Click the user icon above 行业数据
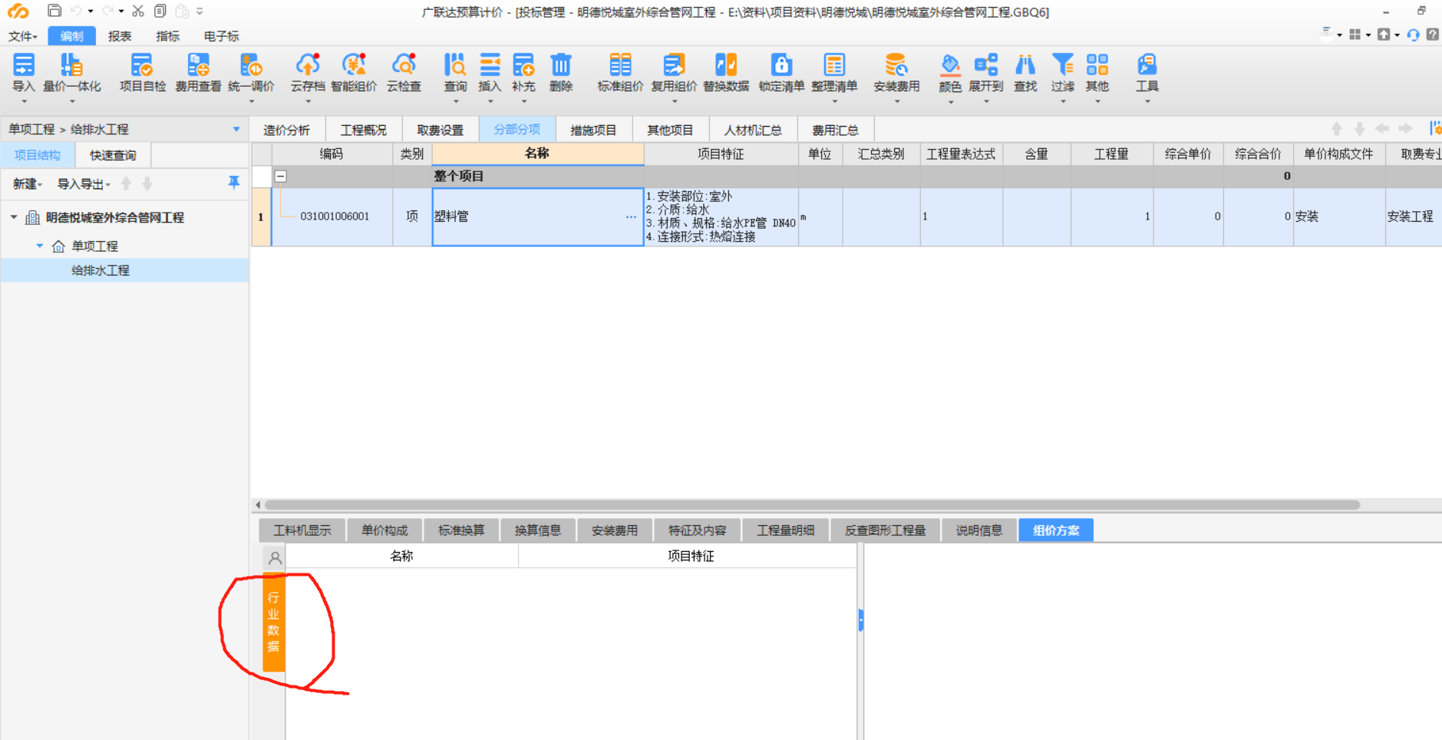 click(275, 558)
